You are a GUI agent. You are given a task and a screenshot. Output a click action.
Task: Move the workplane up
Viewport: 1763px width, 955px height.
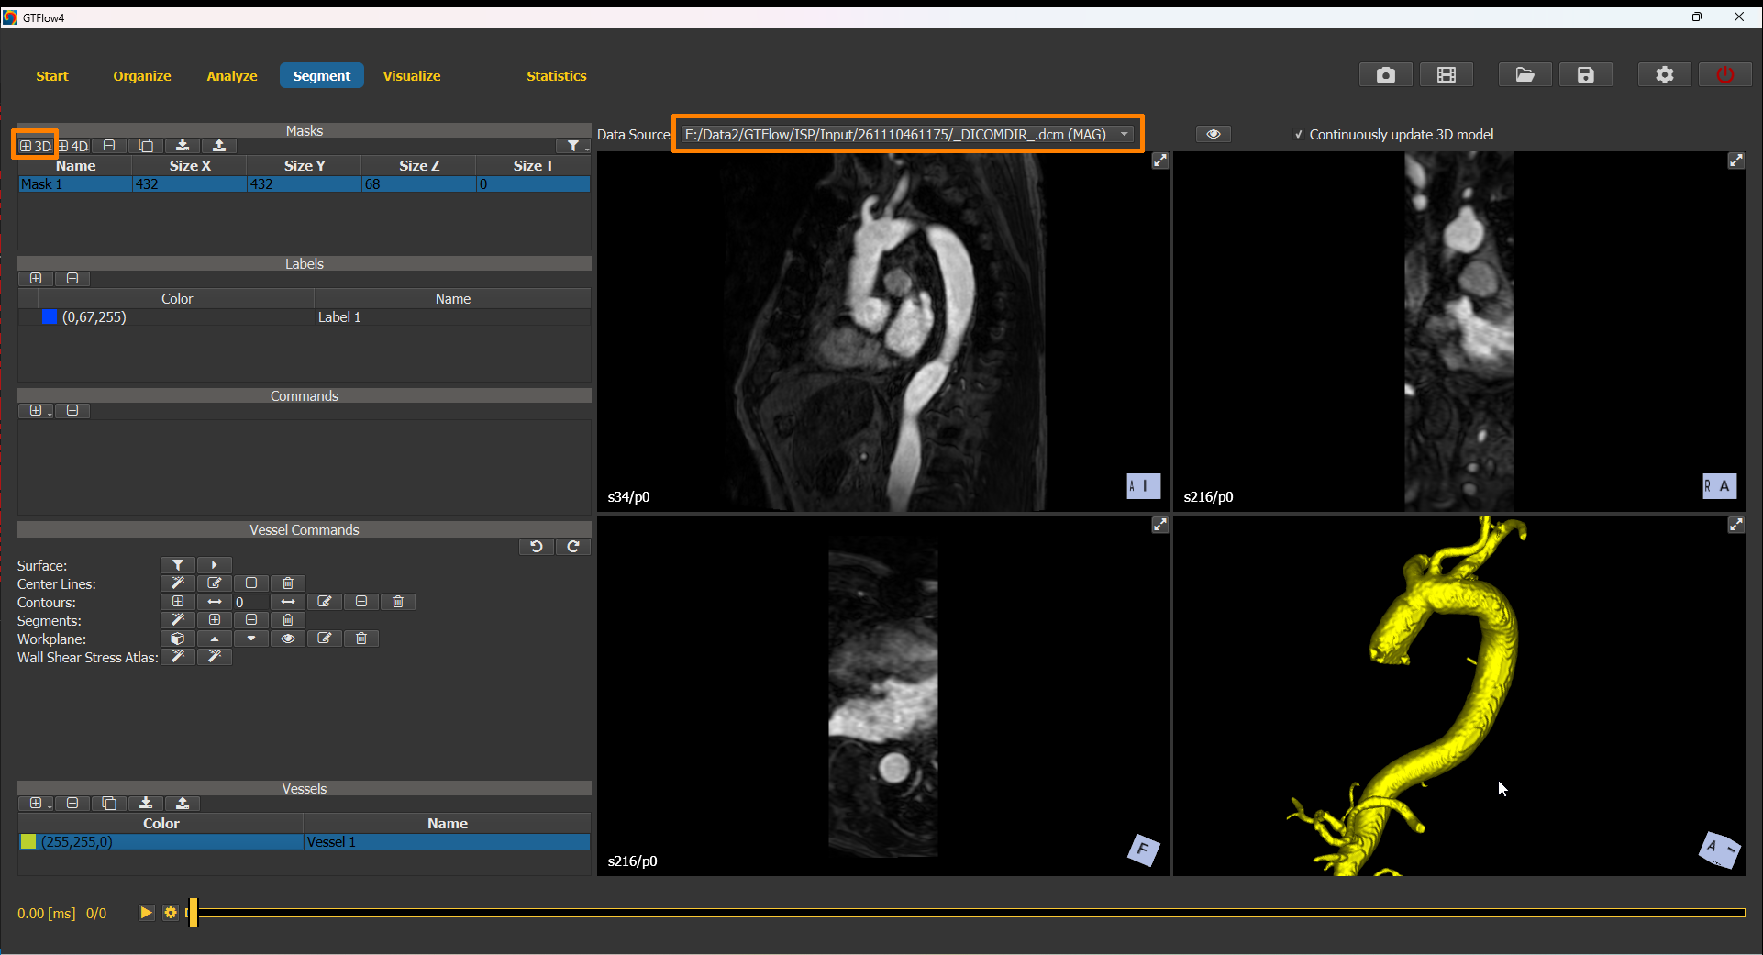coord(215,639)
